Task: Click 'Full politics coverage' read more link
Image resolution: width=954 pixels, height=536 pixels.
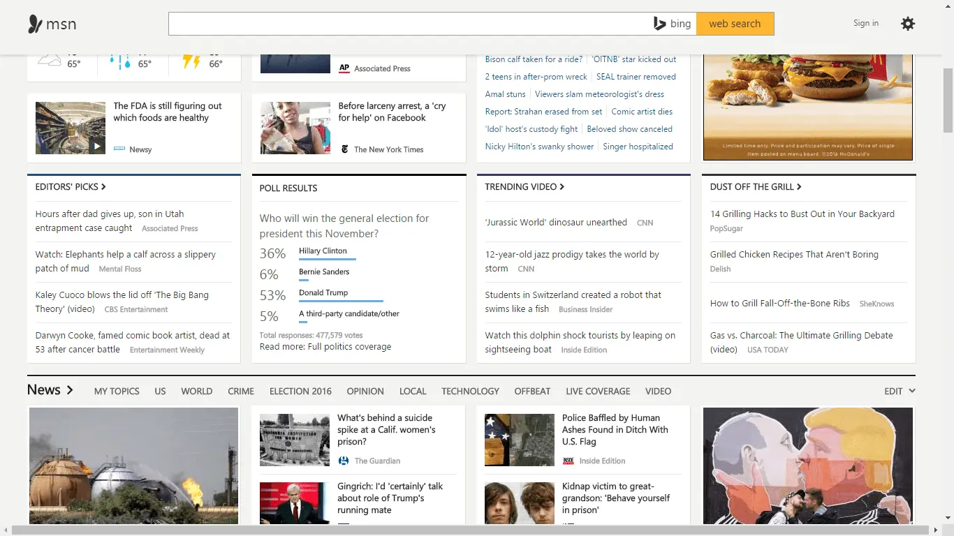Action: [349, 347]
